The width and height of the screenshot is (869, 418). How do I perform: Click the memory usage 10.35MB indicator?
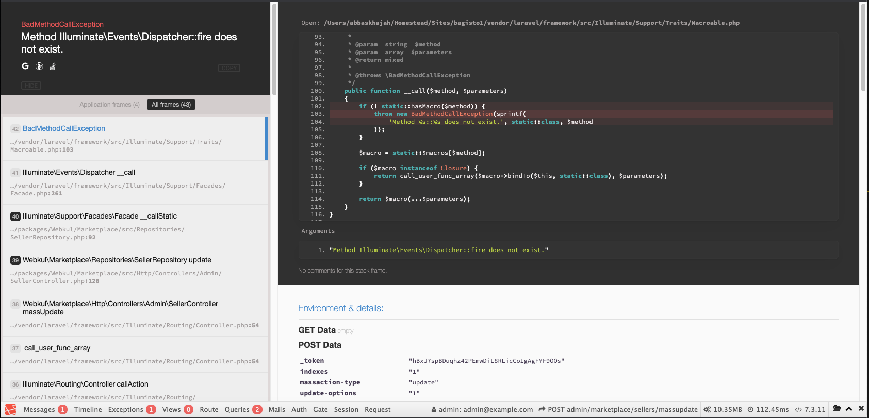coord(723,409)
